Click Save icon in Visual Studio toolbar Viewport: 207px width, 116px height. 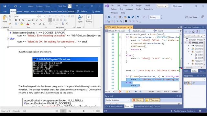click(x=129, y=17)
